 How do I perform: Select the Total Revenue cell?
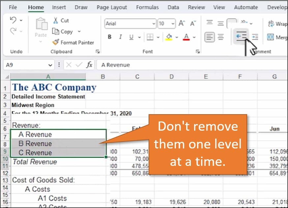(35, 162)
